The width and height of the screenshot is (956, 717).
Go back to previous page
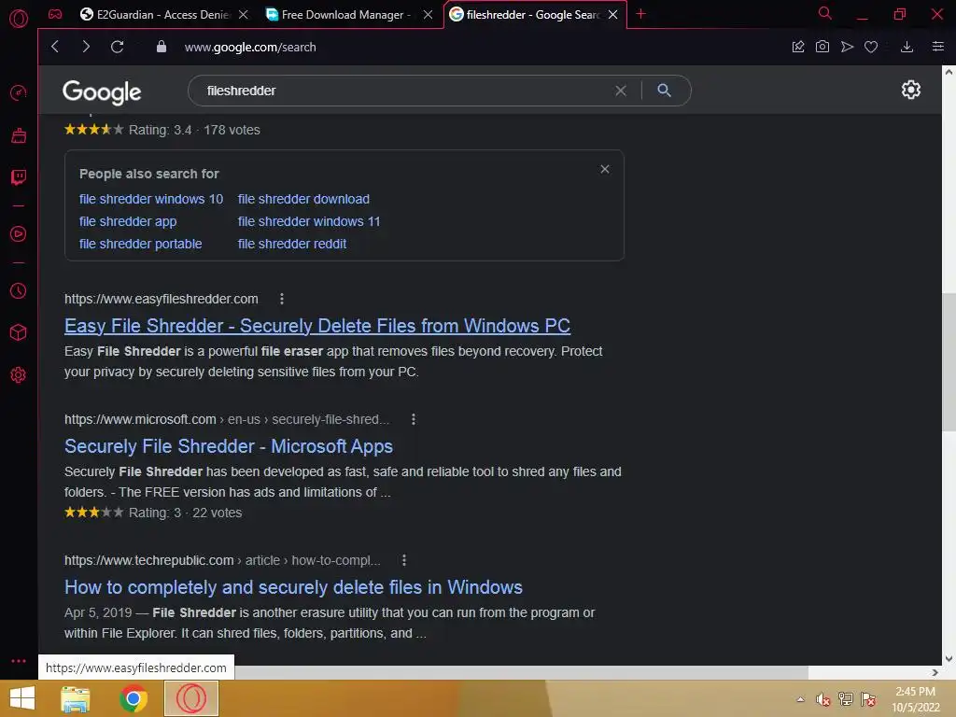pyautogui.click(x=55, y=47)
